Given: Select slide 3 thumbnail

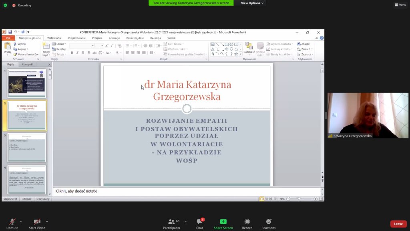Looking at the screenshot, I should (27, 148).
